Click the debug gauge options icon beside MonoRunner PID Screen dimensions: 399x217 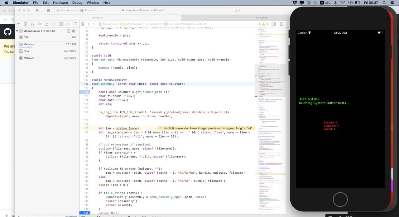69,31
